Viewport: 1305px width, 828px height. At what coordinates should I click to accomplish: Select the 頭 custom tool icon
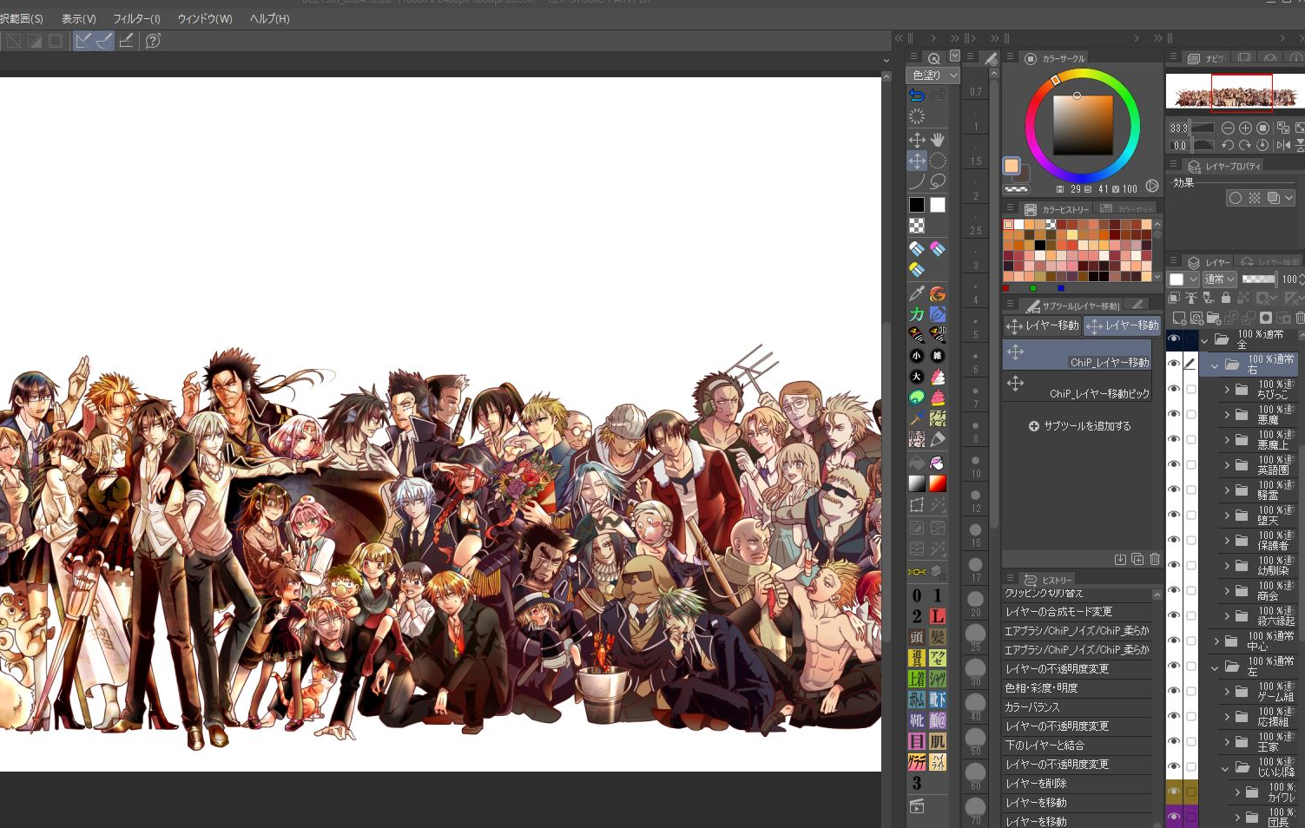[x=917, y=637]
